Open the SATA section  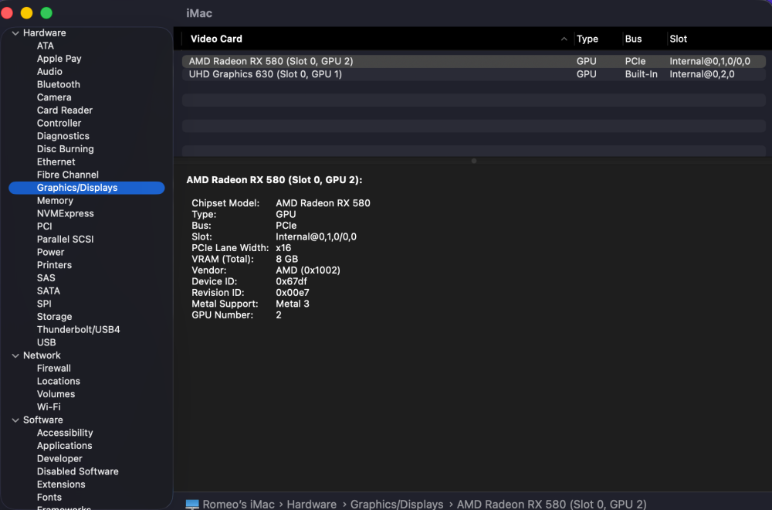(48, 291)
